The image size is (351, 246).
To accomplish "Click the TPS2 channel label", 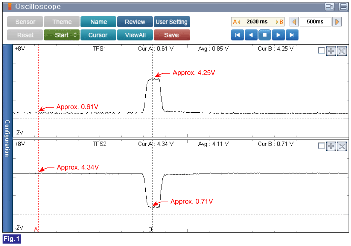I will [99, 144].
